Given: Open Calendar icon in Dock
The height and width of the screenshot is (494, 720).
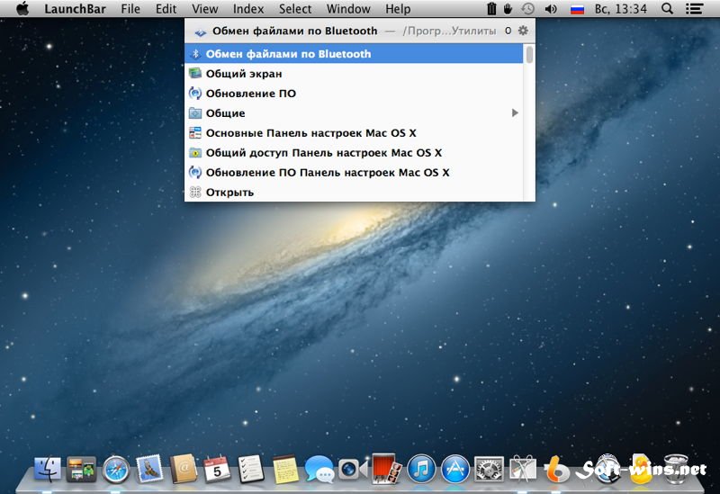Looking at the screenshot, I should coord(217,469).
